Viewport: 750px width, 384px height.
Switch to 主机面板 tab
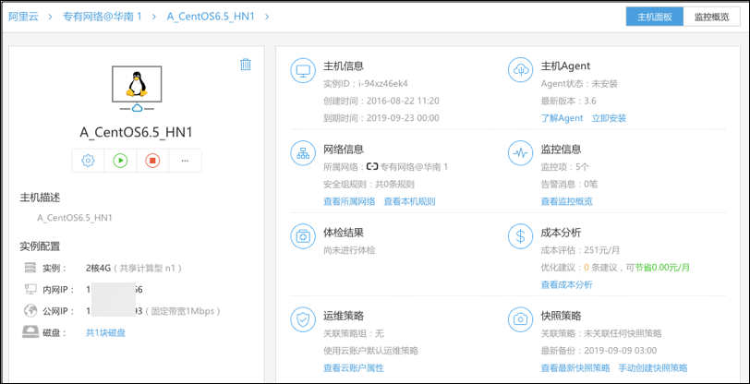coord(654,17)
